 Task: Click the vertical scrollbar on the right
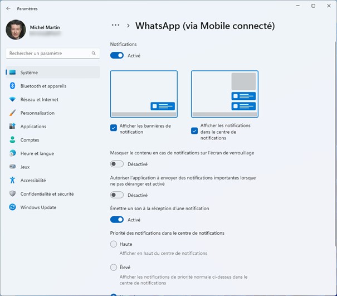coord(335,144)
